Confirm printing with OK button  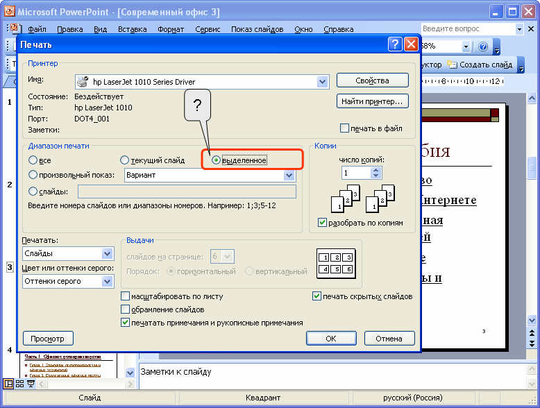pos(331,339)
